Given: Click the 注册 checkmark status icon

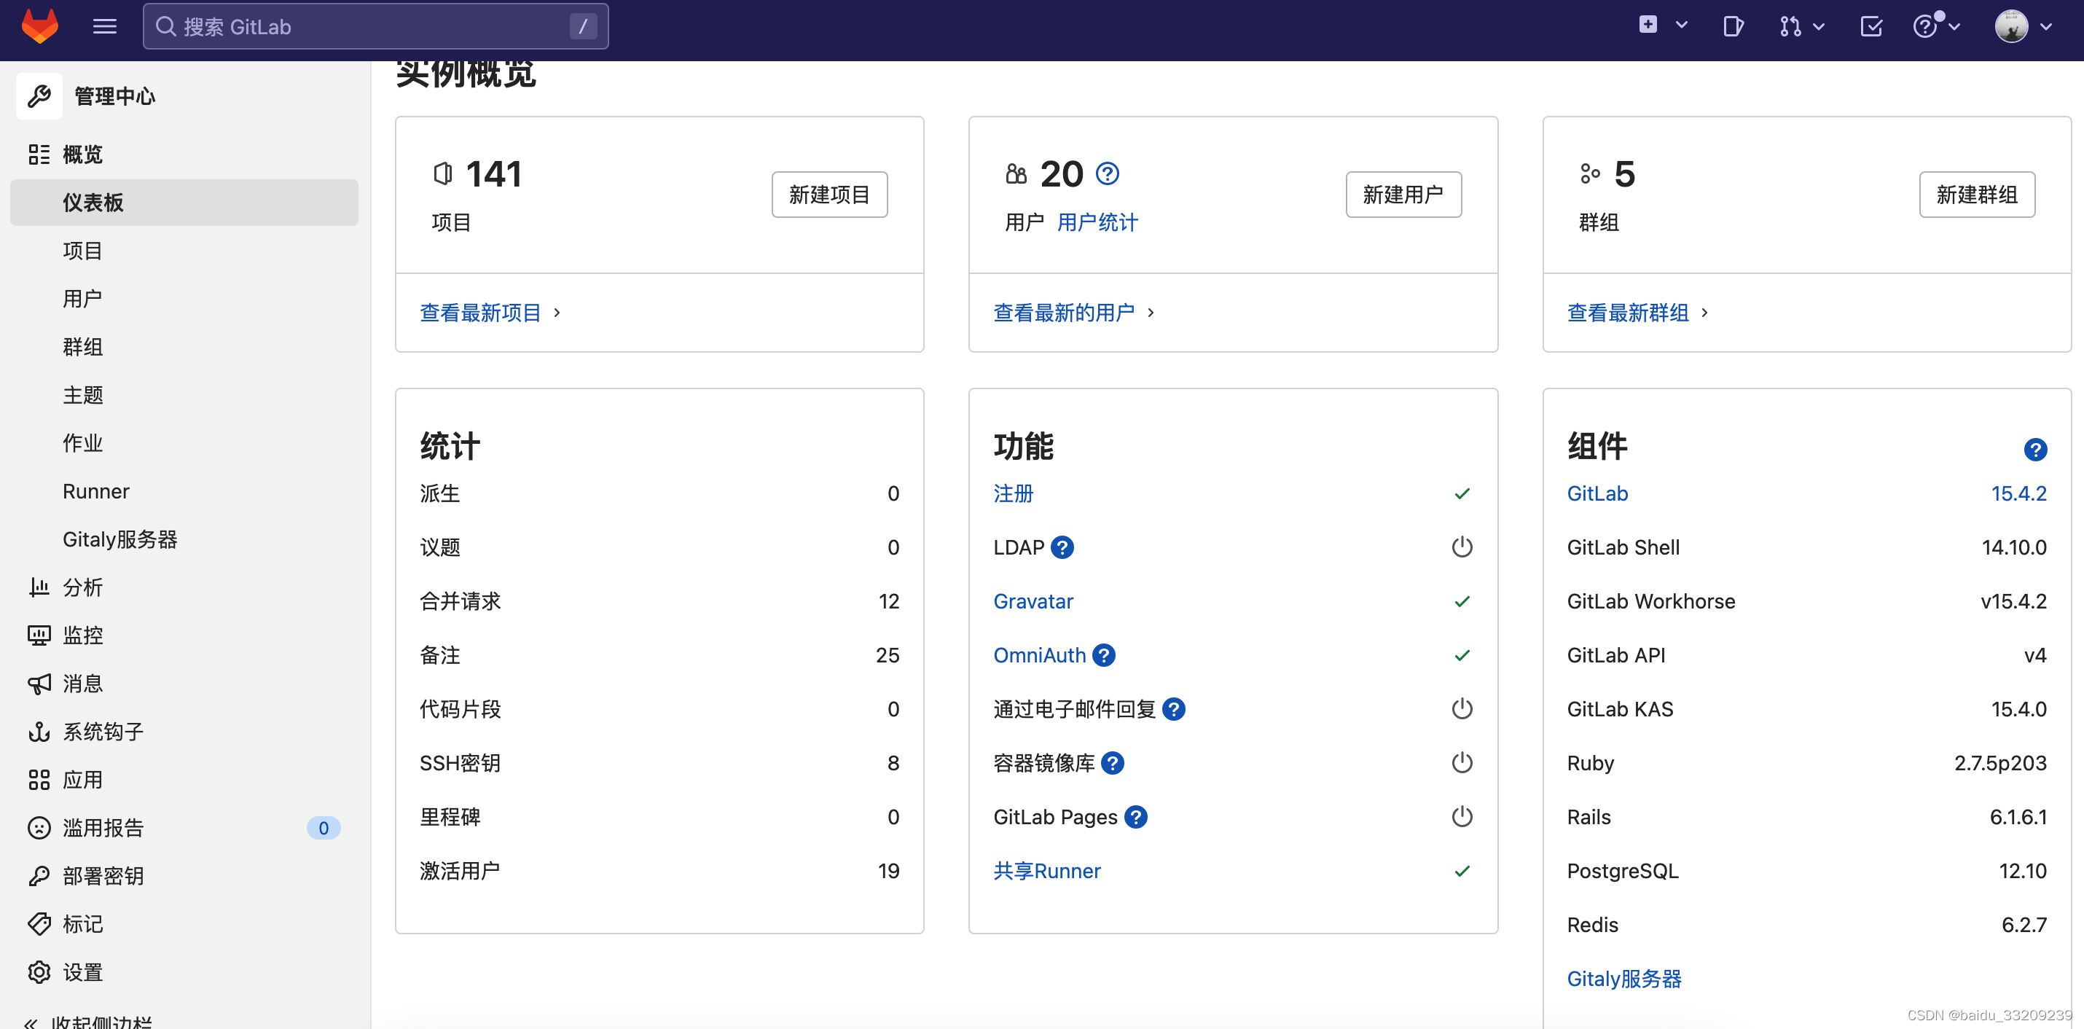Looking at the screenshot, I should [1462, 493].
